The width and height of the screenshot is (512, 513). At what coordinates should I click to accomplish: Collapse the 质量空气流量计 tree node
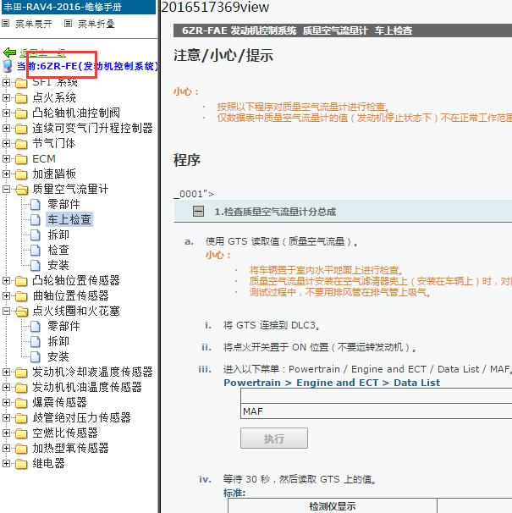coord(6,189)
